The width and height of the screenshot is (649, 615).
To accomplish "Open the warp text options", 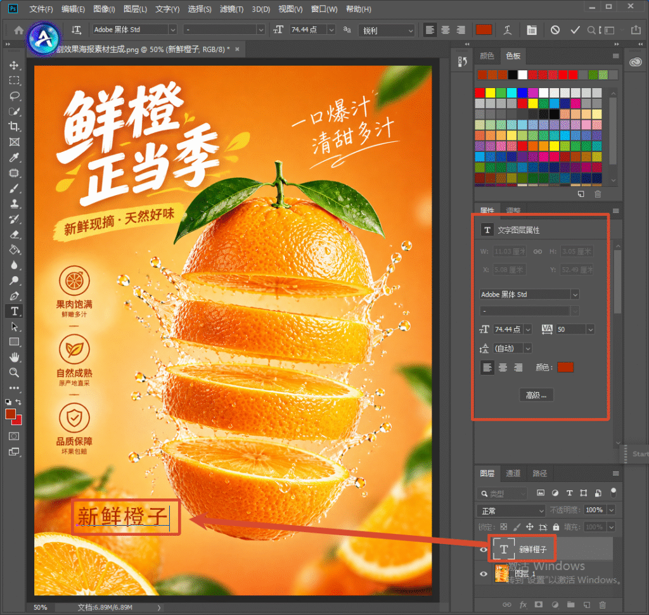I will [508, 30].
